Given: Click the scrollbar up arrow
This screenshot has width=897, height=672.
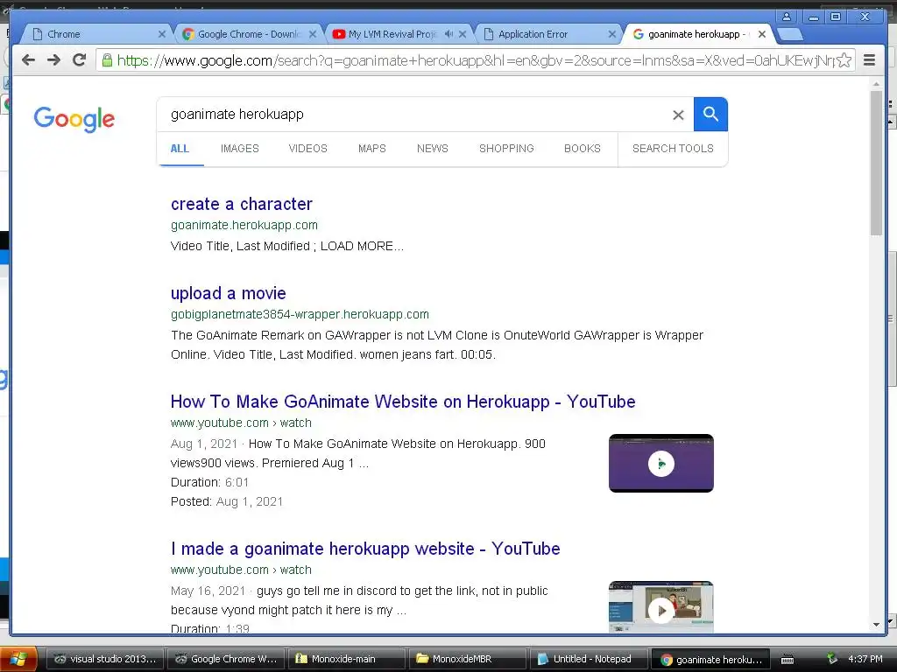Looking at the screenshot, I should 876,84.
